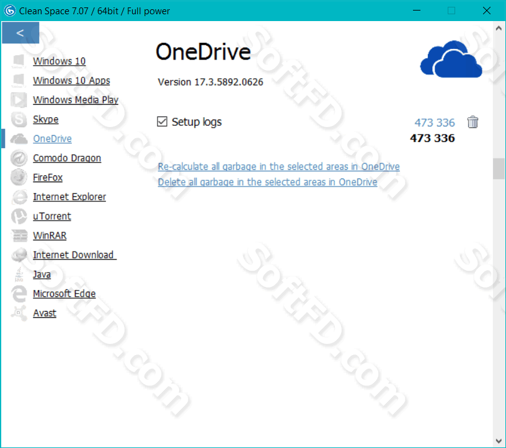Select Microsoft Edge in the sidebar
506x448 pixels.
[64, 294]
